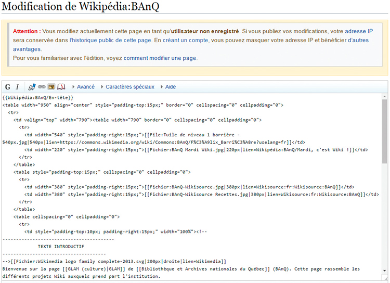
Task: Click the table width="950" line
Action: pyautogui.click(x=143, y=105)
